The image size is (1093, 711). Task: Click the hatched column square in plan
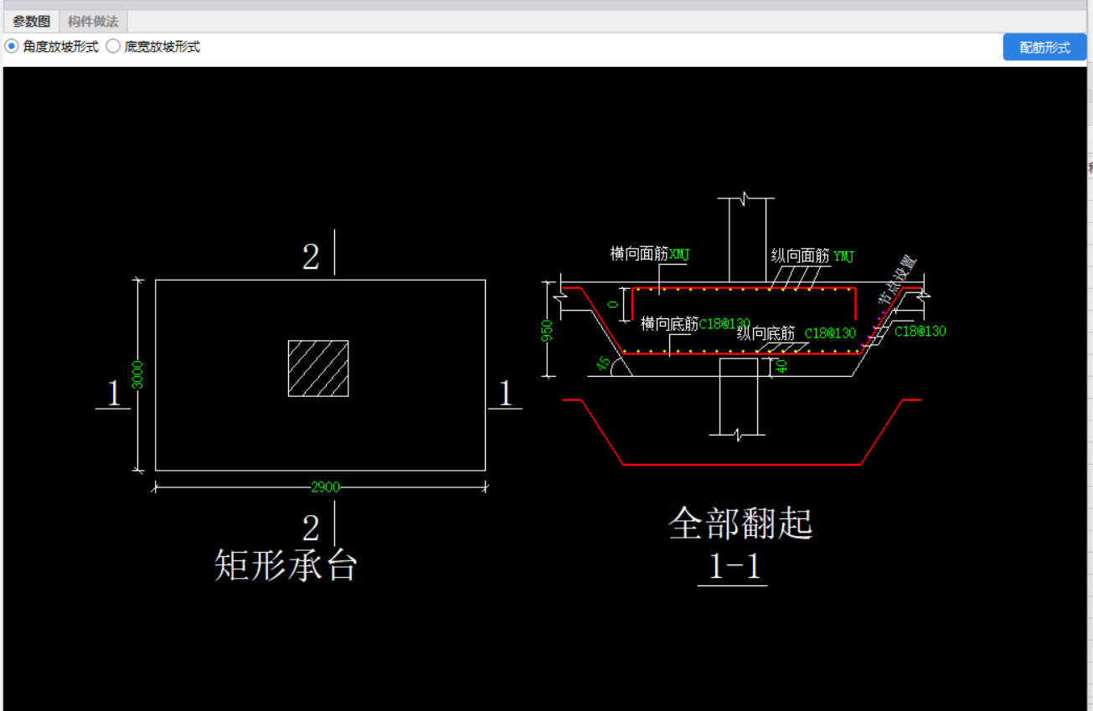point(318,368)
